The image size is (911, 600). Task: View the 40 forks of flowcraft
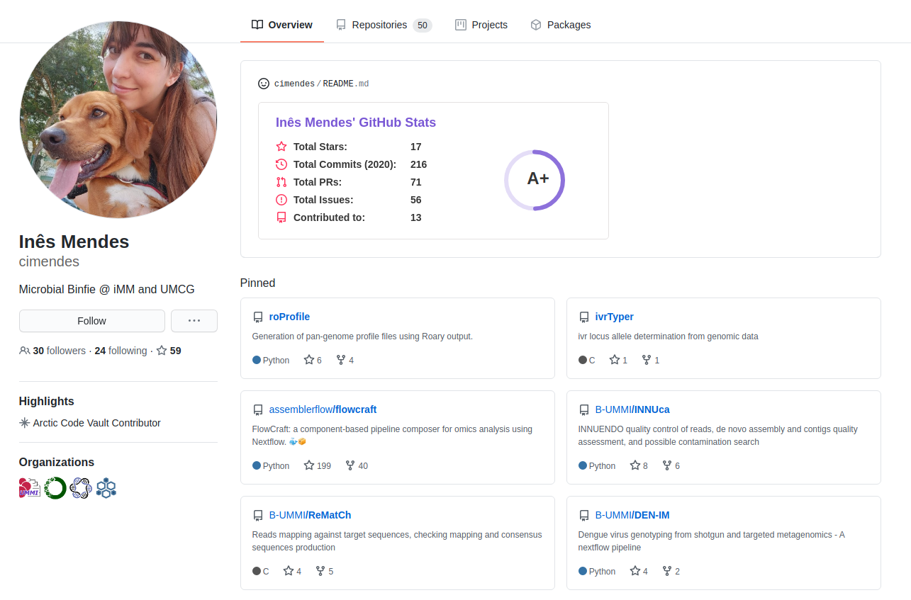[x=357, y=465]
